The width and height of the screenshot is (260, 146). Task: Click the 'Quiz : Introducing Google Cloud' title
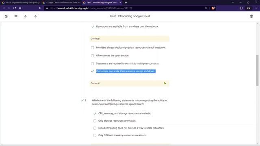pos(130,16)
